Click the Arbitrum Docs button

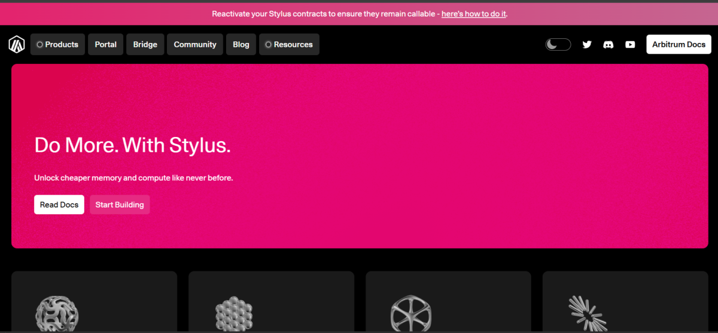click(x=679, y=44)
